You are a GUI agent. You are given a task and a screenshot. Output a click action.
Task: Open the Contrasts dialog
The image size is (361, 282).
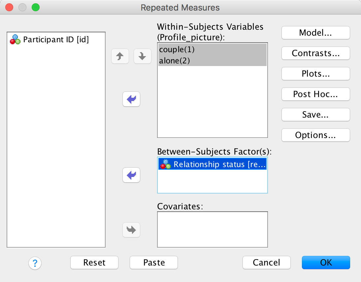pos(315,53)
